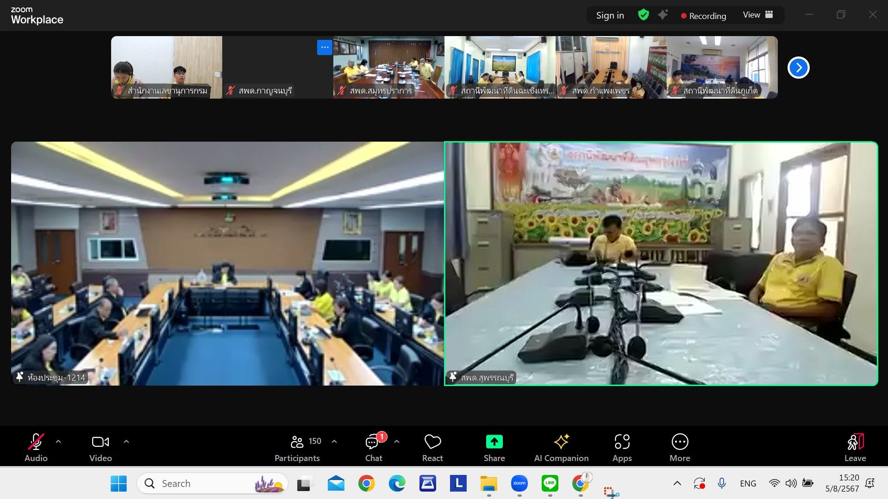Toggle camera with the Video button
This screenshot has width=888, height=499.
coord(100,447)
